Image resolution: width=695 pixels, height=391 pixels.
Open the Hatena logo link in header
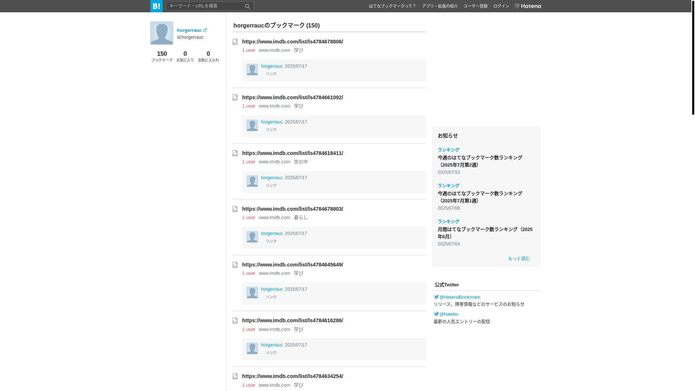pos(528,6)
